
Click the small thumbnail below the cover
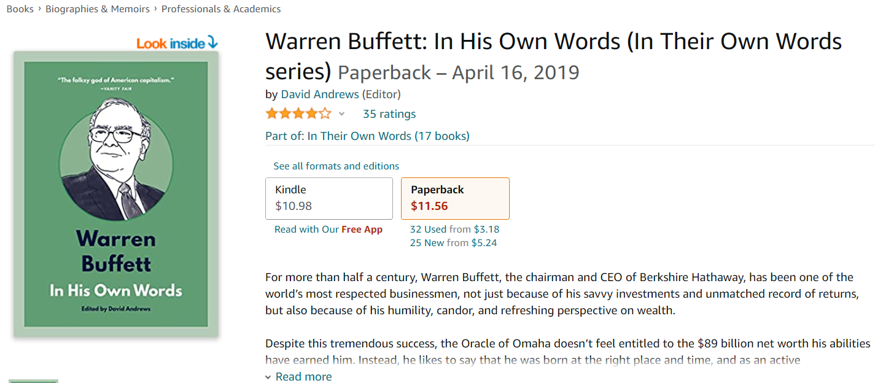coord(34,381)
